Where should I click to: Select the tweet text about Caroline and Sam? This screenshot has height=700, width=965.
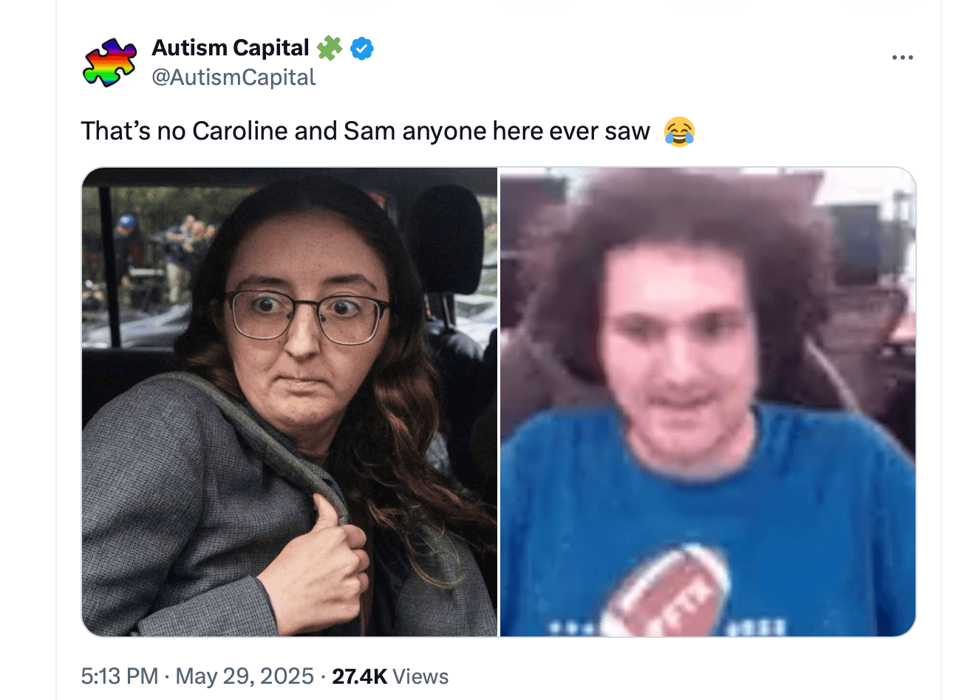pyautogui.click(x=366, y=131)
